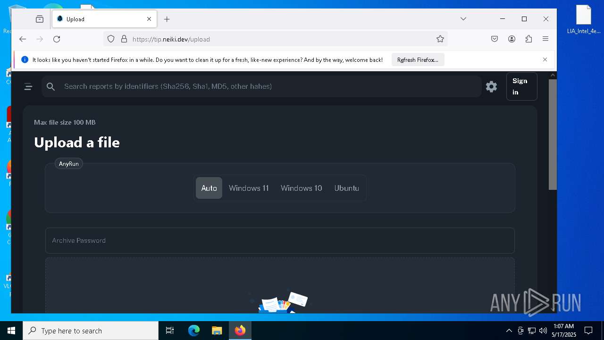The image size is (604, 340).
Task: Open the Firefox application menu
Action: 545,39
